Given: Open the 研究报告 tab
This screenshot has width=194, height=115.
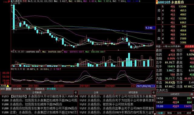Looking at the screenshot, I should [133, 92].
